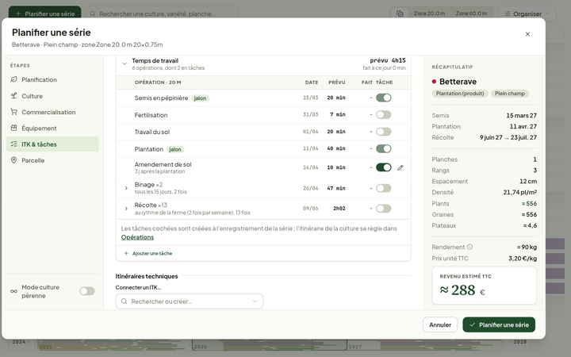Toggle task for Semis en pépinière

[384, 98]
